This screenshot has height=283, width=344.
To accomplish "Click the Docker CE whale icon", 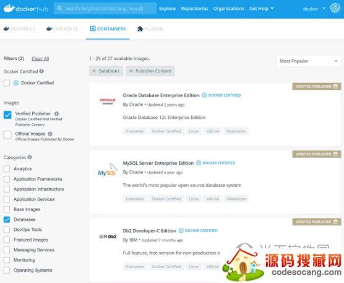I will (49, 28).
